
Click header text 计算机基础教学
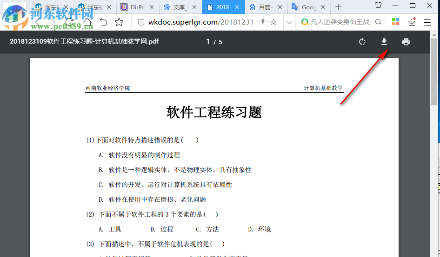pos(323,88)
